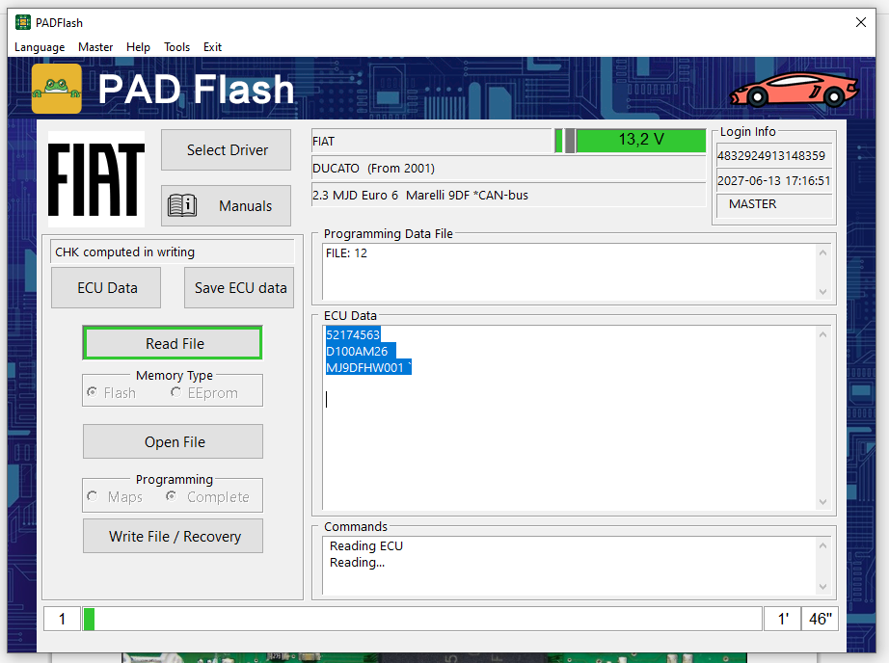Click the 2.3 MJD Euro 6 Marelli field
The width and height of the screenshot is (889, 663).
point(508,196)
